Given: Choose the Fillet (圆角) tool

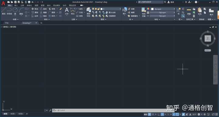Looking at the screenshot, I should (52, 12).
